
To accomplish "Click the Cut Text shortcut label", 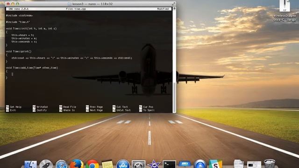I will click(x=122, y=107).
